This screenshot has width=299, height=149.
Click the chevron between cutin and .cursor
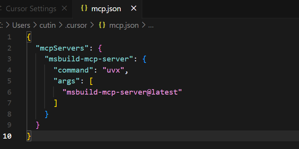[x=60, y=25]
